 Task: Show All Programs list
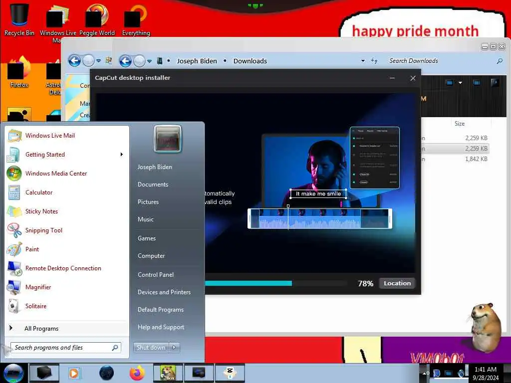(x=67, y=328)
